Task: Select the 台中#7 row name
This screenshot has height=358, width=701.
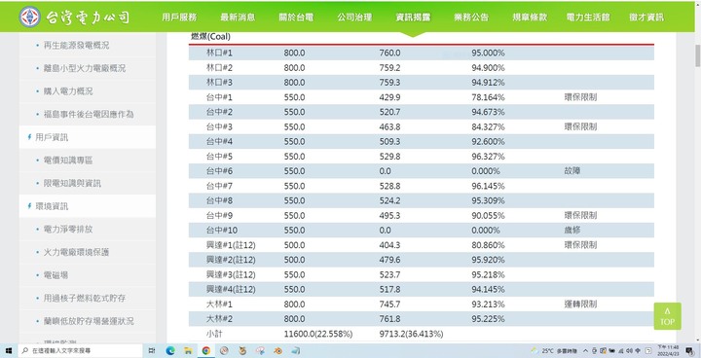Action: 219,186
